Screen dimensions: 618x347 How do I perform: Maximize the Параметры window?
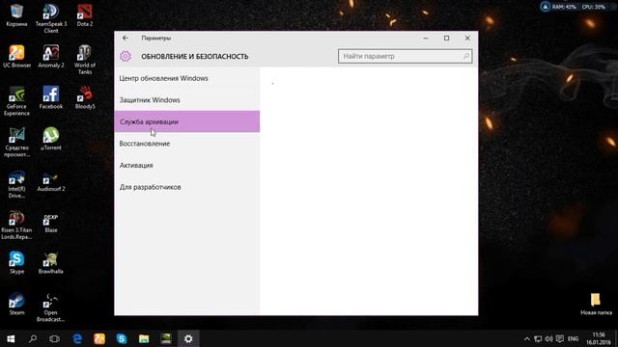coord(446,39)
